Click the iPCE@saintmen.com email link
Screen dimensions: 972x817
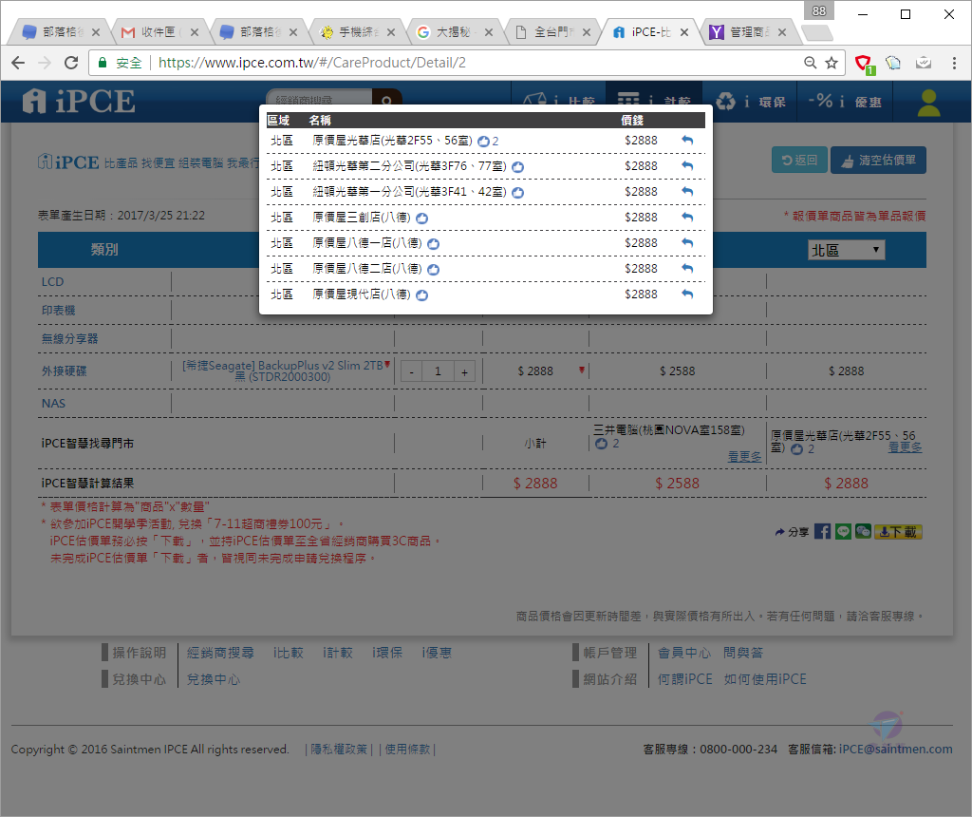(896, 750)
